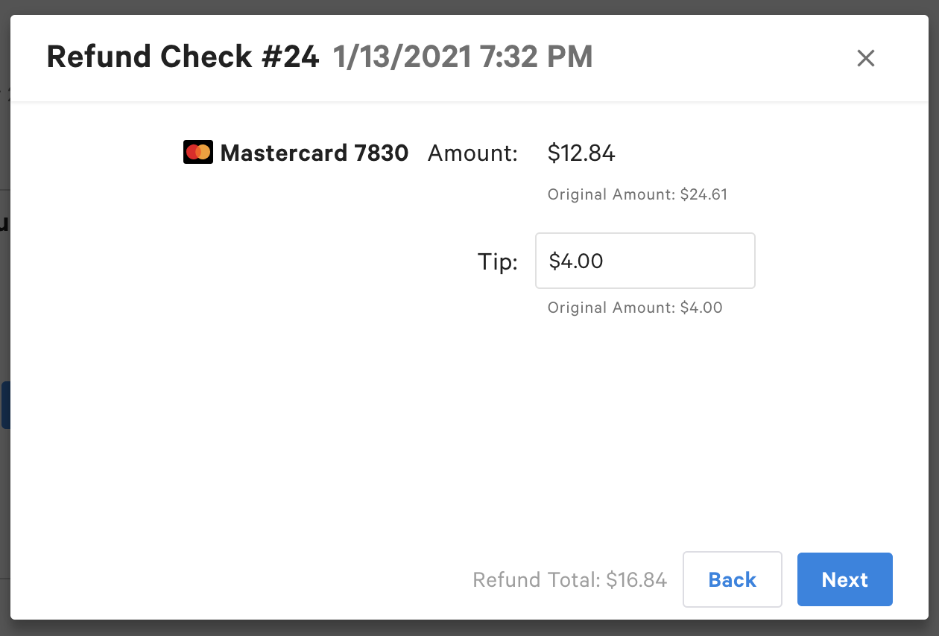Click the Tip label beside the input
Screen dimensions: 939x636
coord(498,261)
